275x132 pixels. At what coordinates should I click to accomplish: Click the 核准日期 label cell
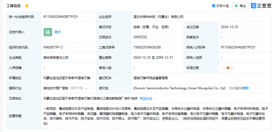click(x=201, y=68)
